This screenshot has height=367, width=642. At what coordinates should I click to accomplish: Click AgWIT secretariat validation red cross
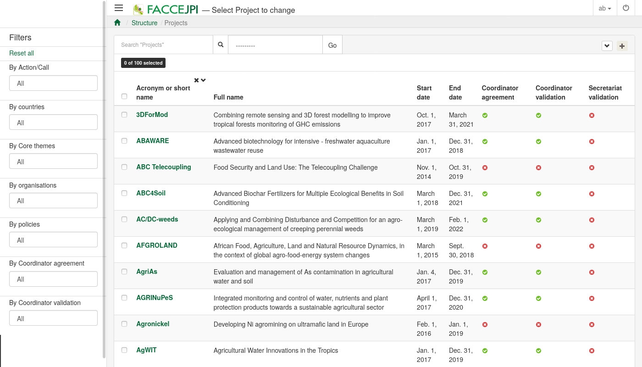[x=592, y=350]
